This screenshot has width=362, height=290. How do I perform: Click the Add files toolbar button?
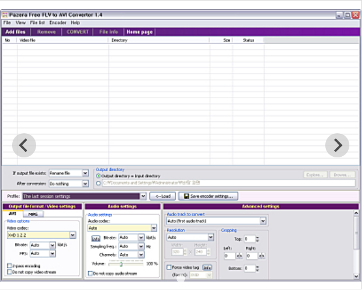coord(16,32)
